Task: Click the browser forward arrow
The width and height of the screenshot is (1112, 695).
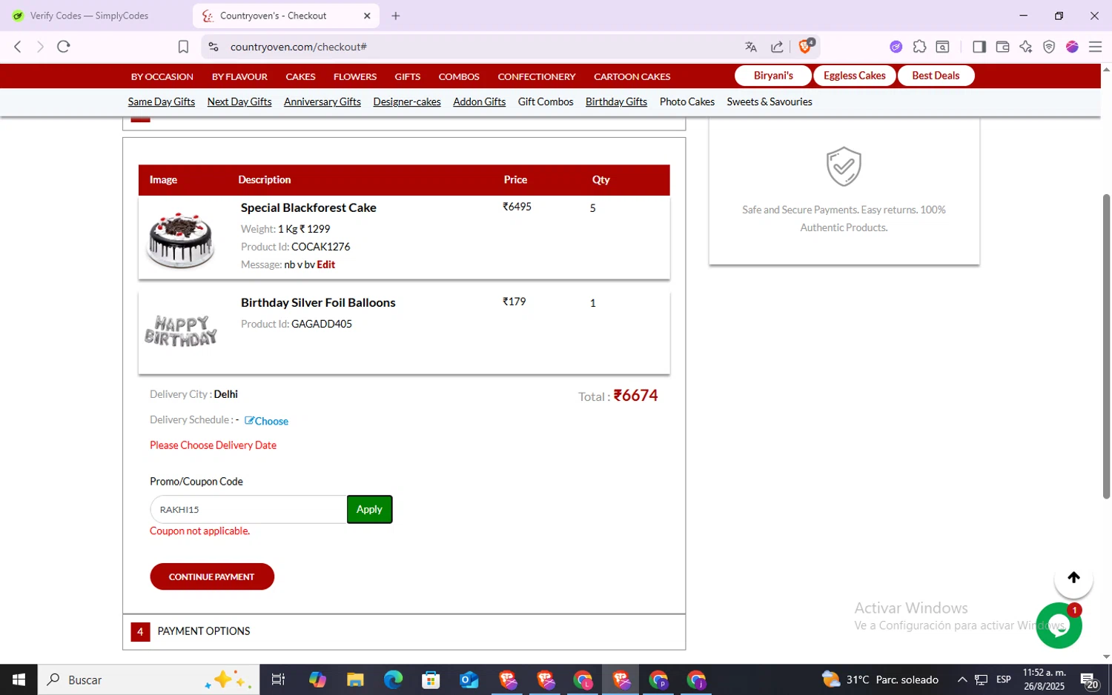Action: [40, 47]
